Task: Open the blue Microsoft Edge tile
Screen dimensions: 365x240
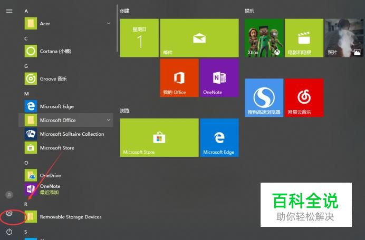Action: (219, 137)
